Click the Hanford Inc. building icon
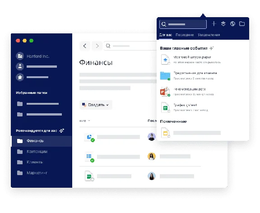Screen dimensions: 260x213 20,56
